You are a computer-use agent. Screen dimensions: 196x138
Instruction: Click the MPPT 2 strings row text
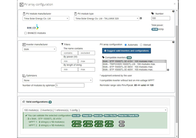coord(47,125)
